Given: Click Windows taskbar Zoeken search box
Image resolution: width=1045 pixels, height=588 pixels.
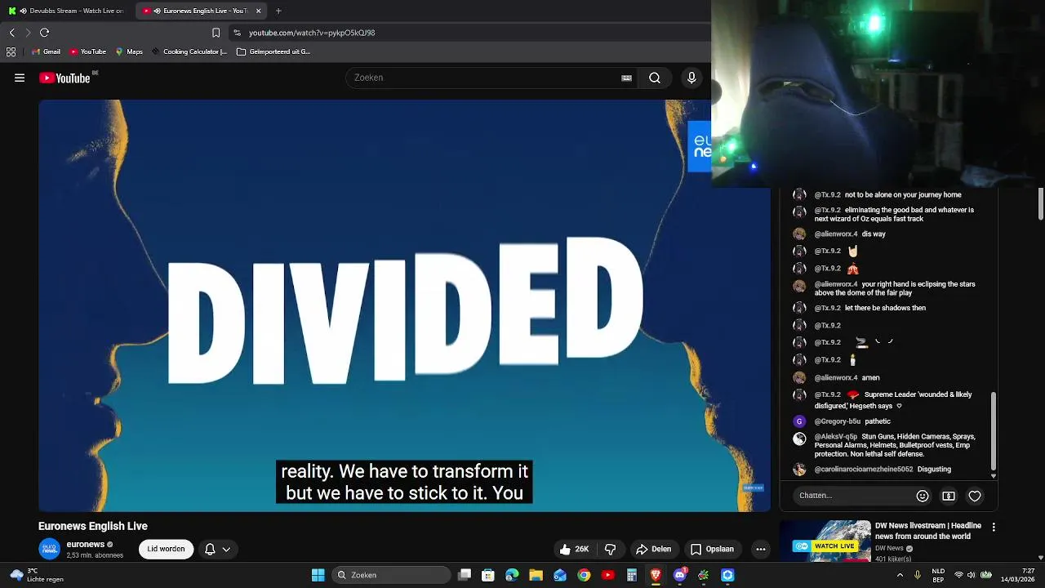Looking at the screenshot, I should (392, 575).
